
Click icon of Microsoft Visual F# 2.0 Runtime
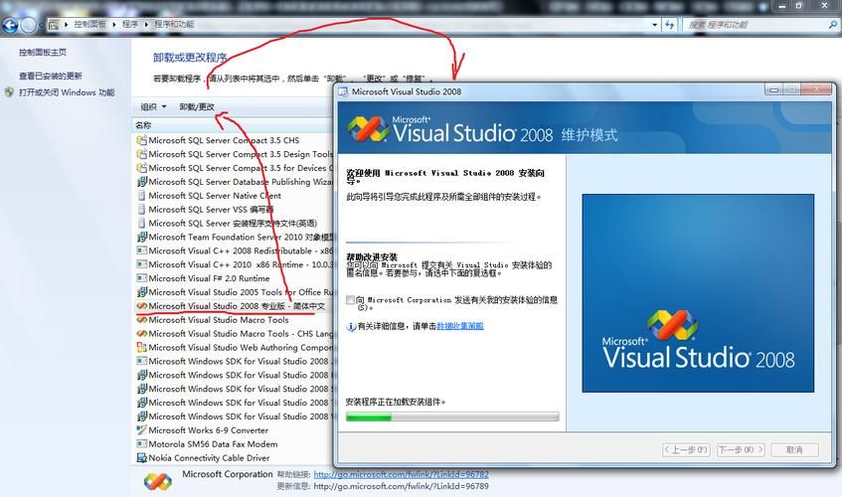[x=142, y=278]
